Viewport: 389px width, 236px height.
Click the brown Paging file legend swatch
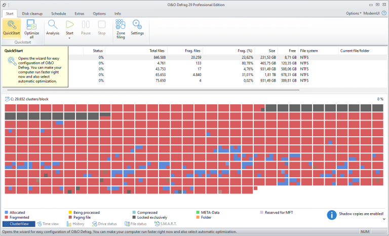pos(70,217)
